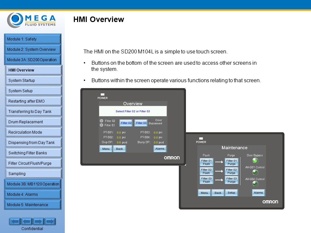Viewport: 311px width, 233px height.
Task: Select Drum Replacement item
Action: [x=33, y=122]
